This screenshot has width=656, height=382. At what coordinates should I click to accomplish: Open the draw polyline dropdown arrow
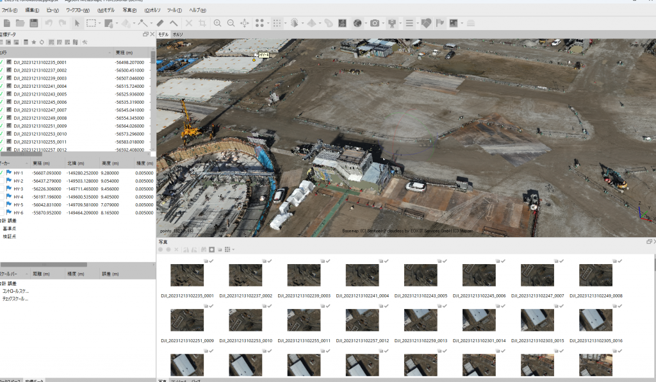pos(151,24)
